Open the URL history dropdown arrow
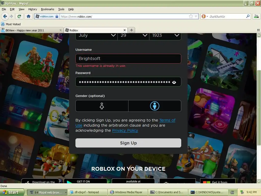This screenshot has width=261, height=196. point(196,16)
